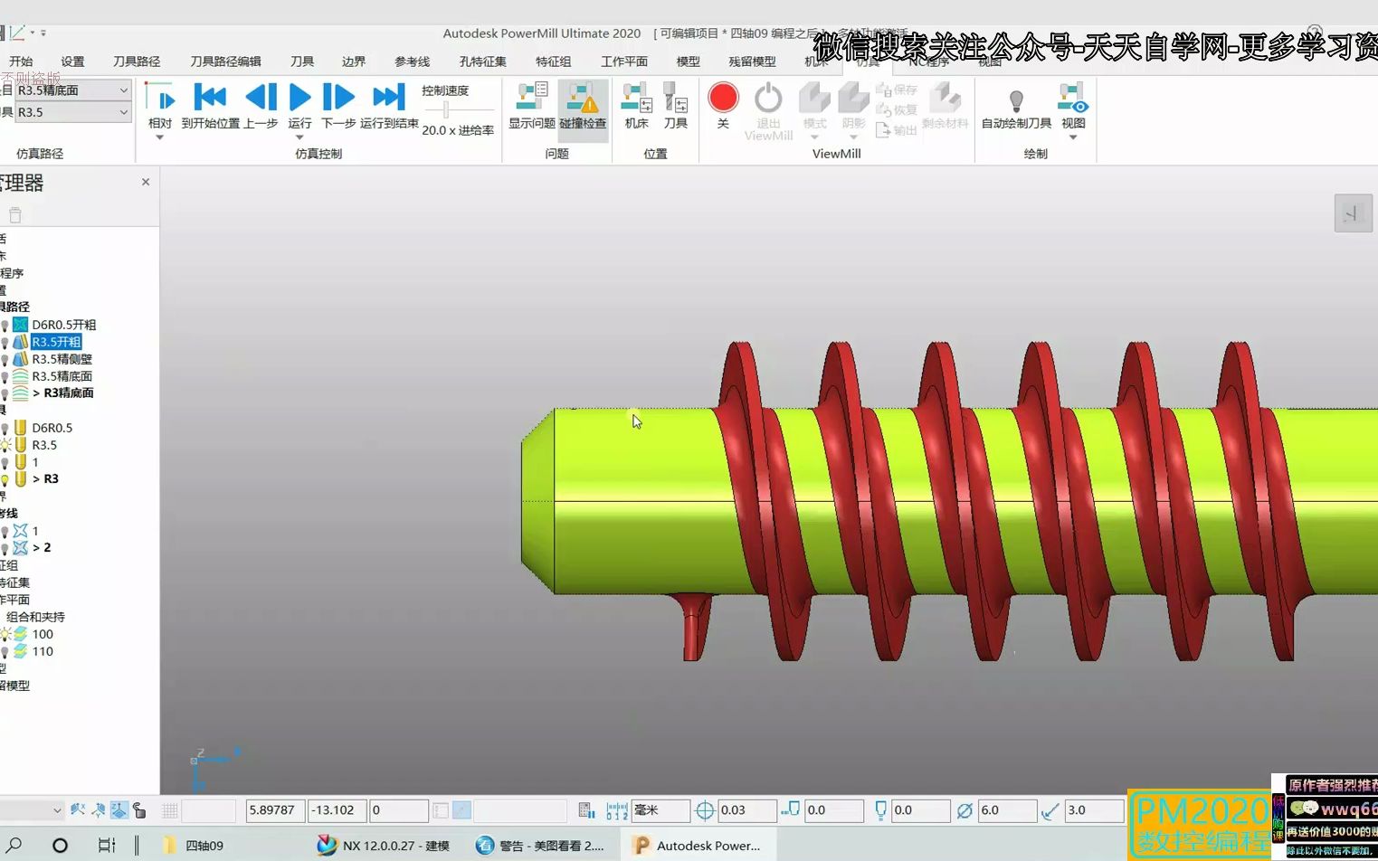
Task: Toggle lightbulb for workplane 110
Action: [5, 652]
